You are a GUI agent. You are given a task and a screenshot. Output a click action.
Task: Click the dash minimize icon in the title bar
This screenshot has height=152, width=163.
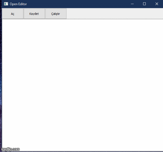[x=132, y=4]
